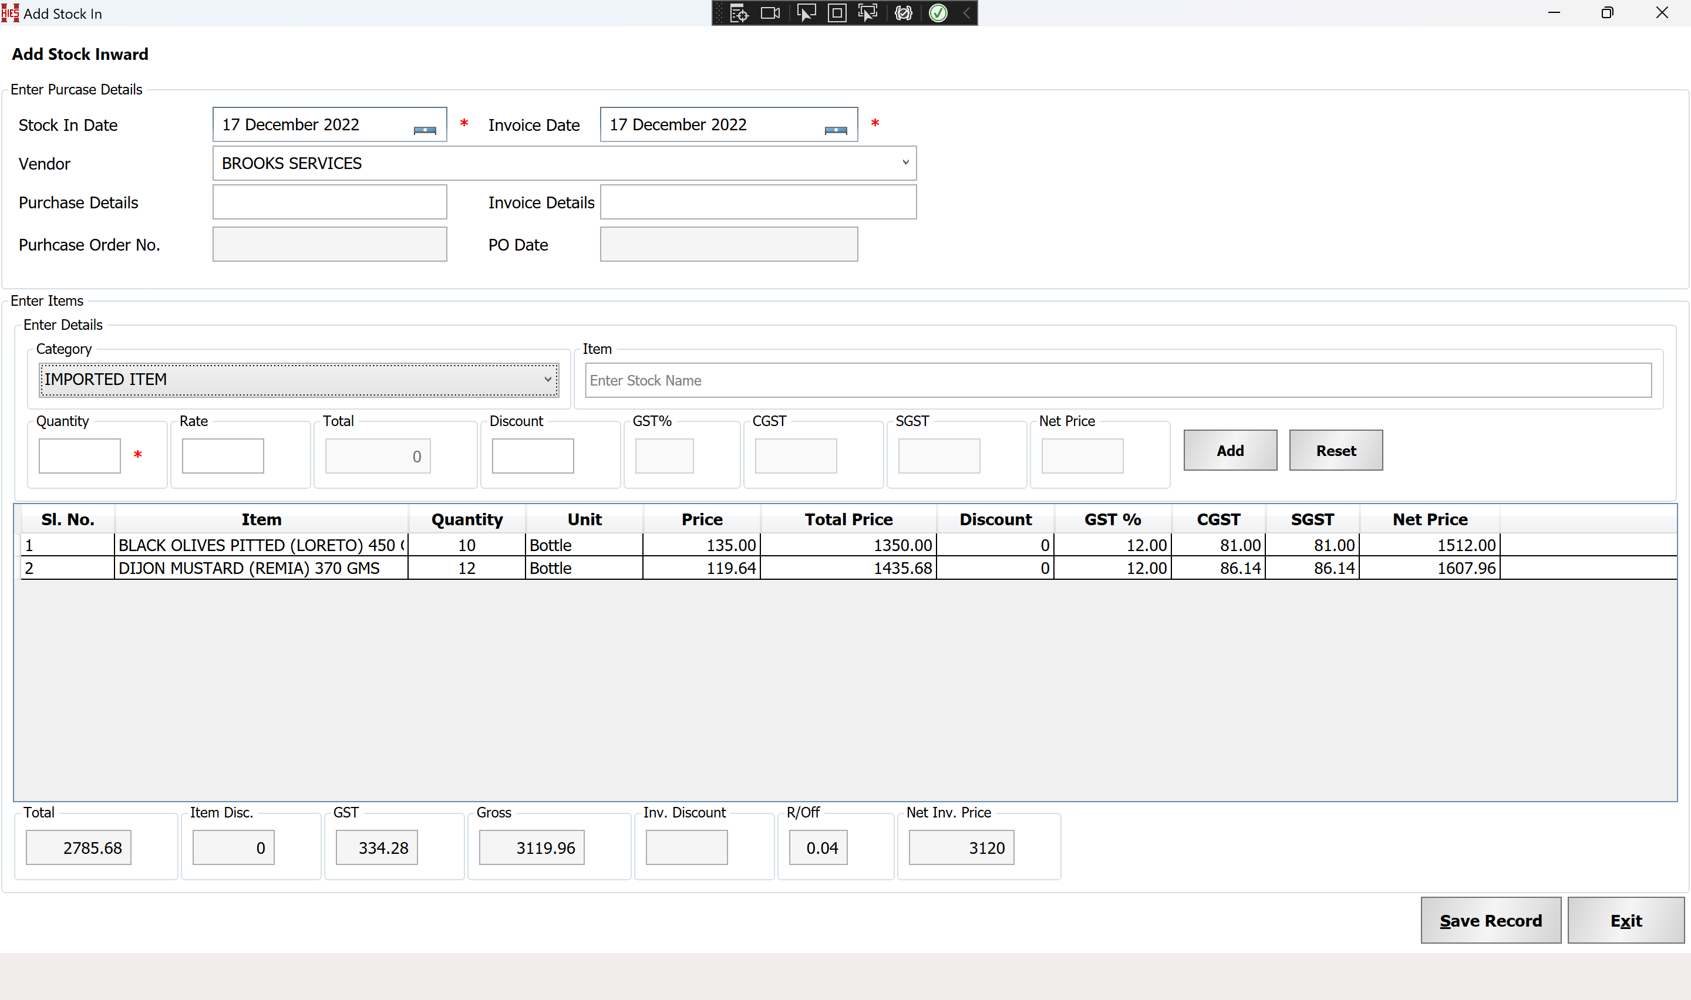
Task: Click the Unit column header
Action: [584, 519]
